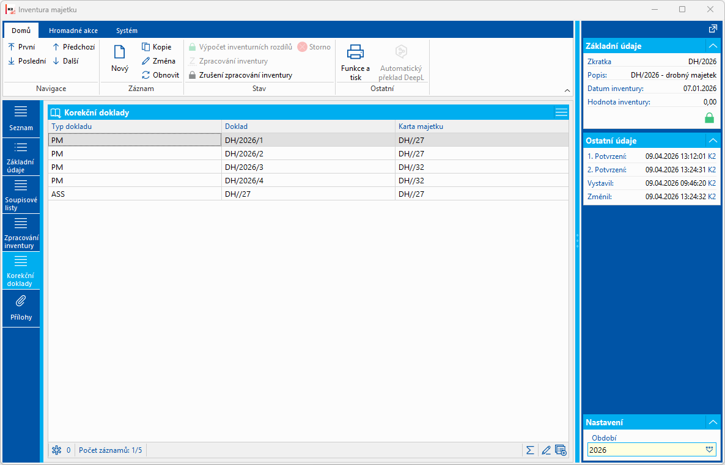The height and width of the screenshot is (465, 725).
Task: Select the ASS row in the table
Action: [309, 194]
